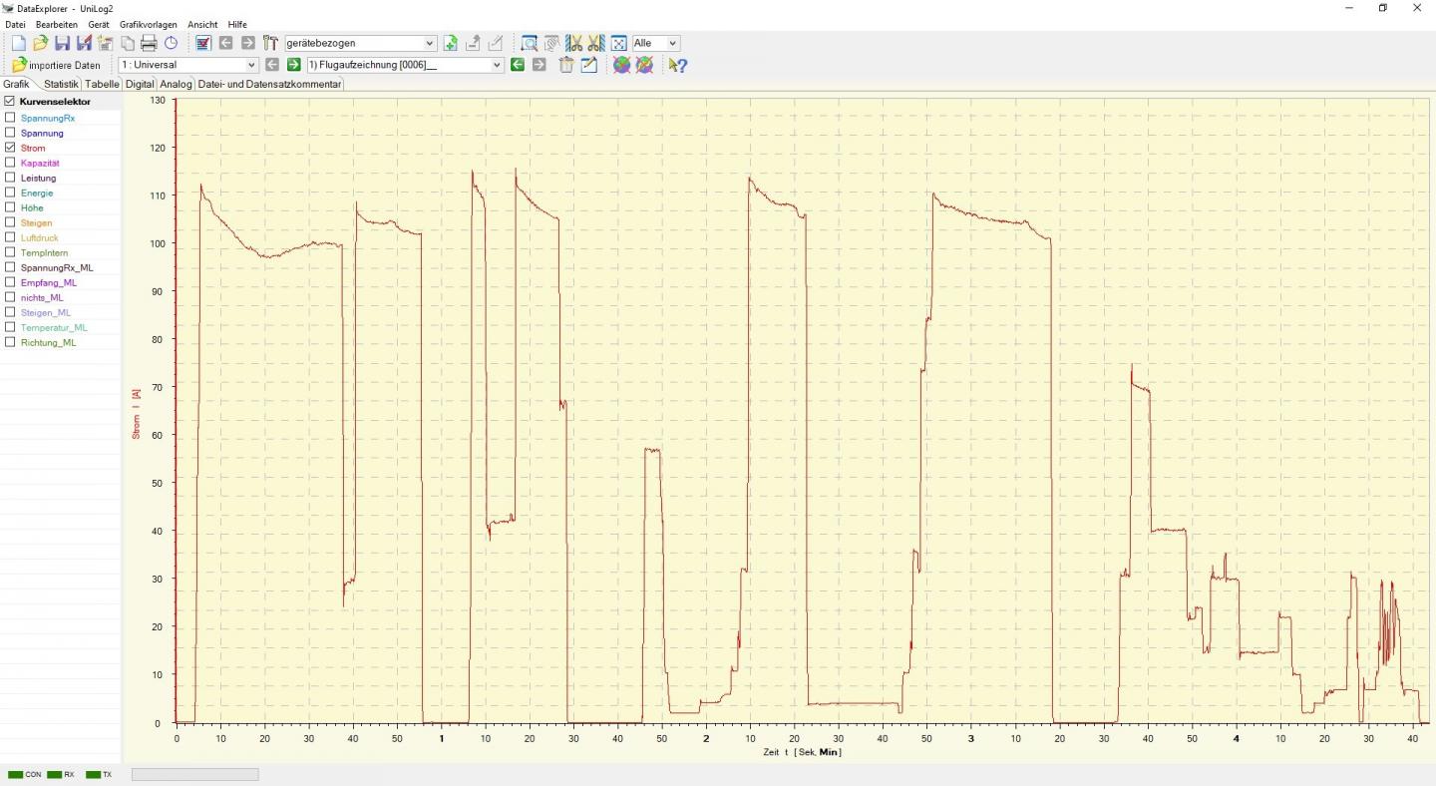Click the Strom I [A] axis label
This screenshot has width=1436, height=786.
click(136, 414)
